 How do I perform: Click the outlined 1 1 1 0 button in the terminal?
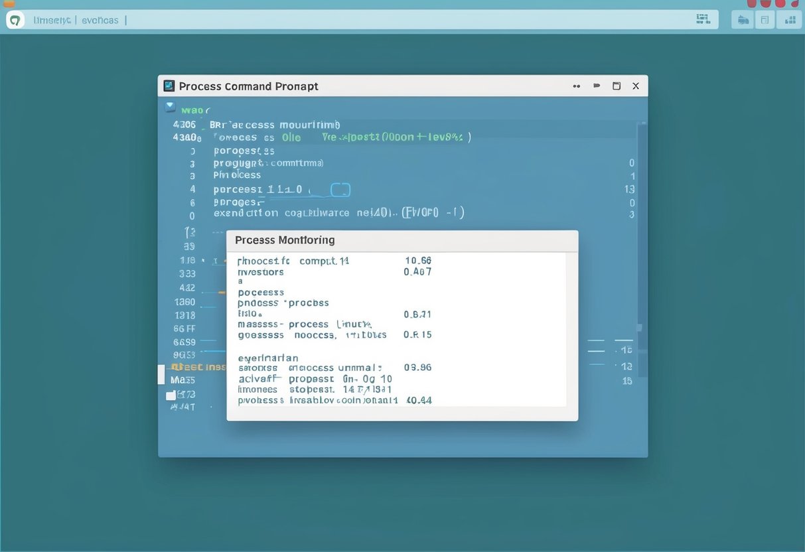(340, 189)
